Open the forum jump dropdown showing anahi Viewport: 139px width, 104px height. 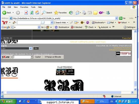click(x=16, y=48)
